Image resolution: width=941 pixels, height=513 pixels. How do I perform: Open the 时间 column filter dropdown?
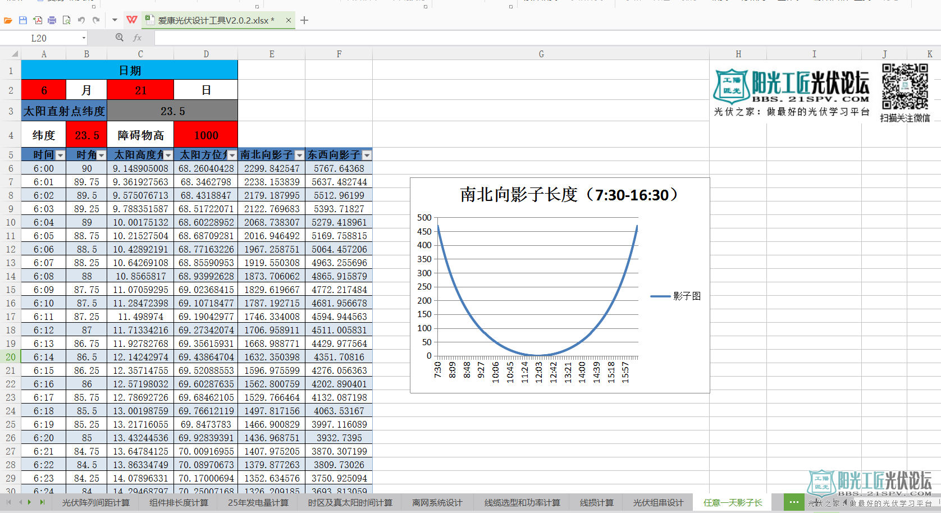tap(61, 155)
